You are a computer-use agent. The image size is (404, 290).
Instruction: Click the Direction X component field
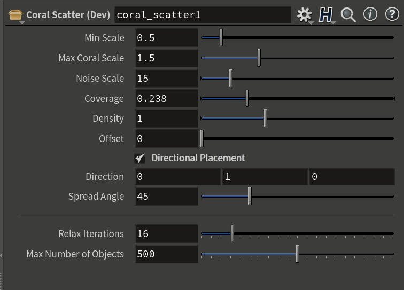coord(177,177)
